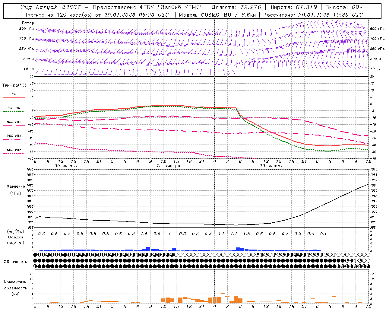This screenshot has height=309, width=386.
Task: Click the station title Yug_Laryak_23867
Action: (51, 7)
